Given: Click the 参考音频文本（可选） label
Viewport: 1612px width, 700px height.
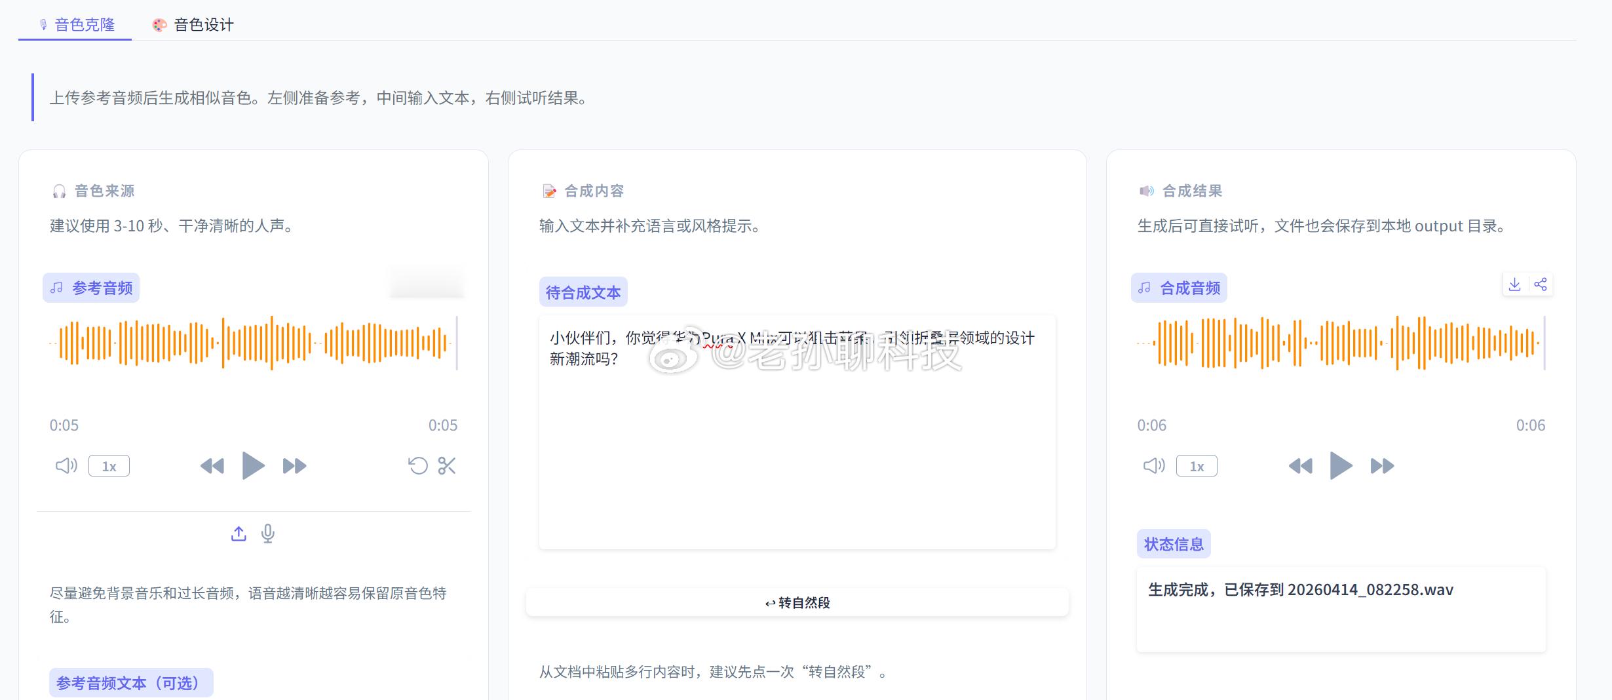Looking at the screenshot, I should (x=130, y=682).
